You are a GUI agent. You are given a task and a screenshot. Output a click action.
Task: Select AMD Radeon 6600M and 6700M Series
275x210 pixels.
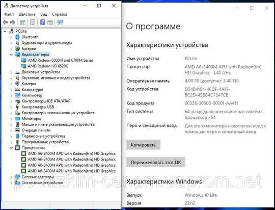[60, 60]
